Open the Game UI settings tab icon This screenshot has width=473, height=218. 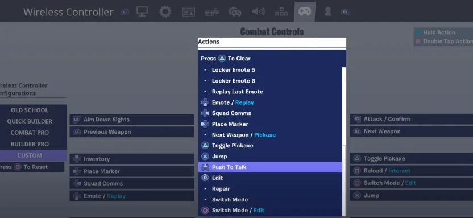tap(189, 12)
